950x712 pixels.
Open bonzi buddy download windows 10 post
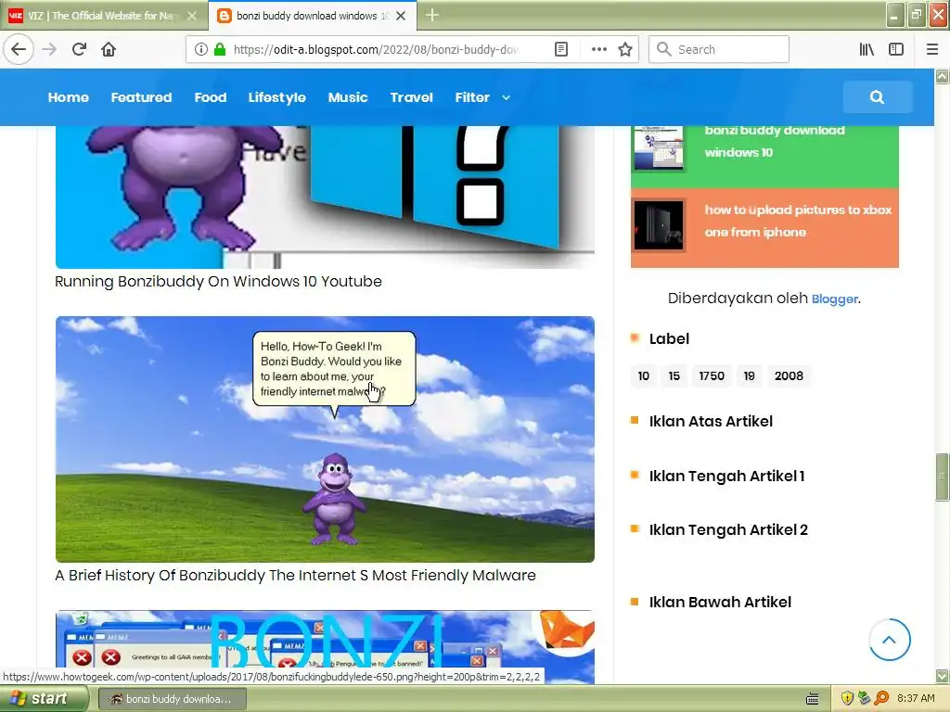point(775,141)
